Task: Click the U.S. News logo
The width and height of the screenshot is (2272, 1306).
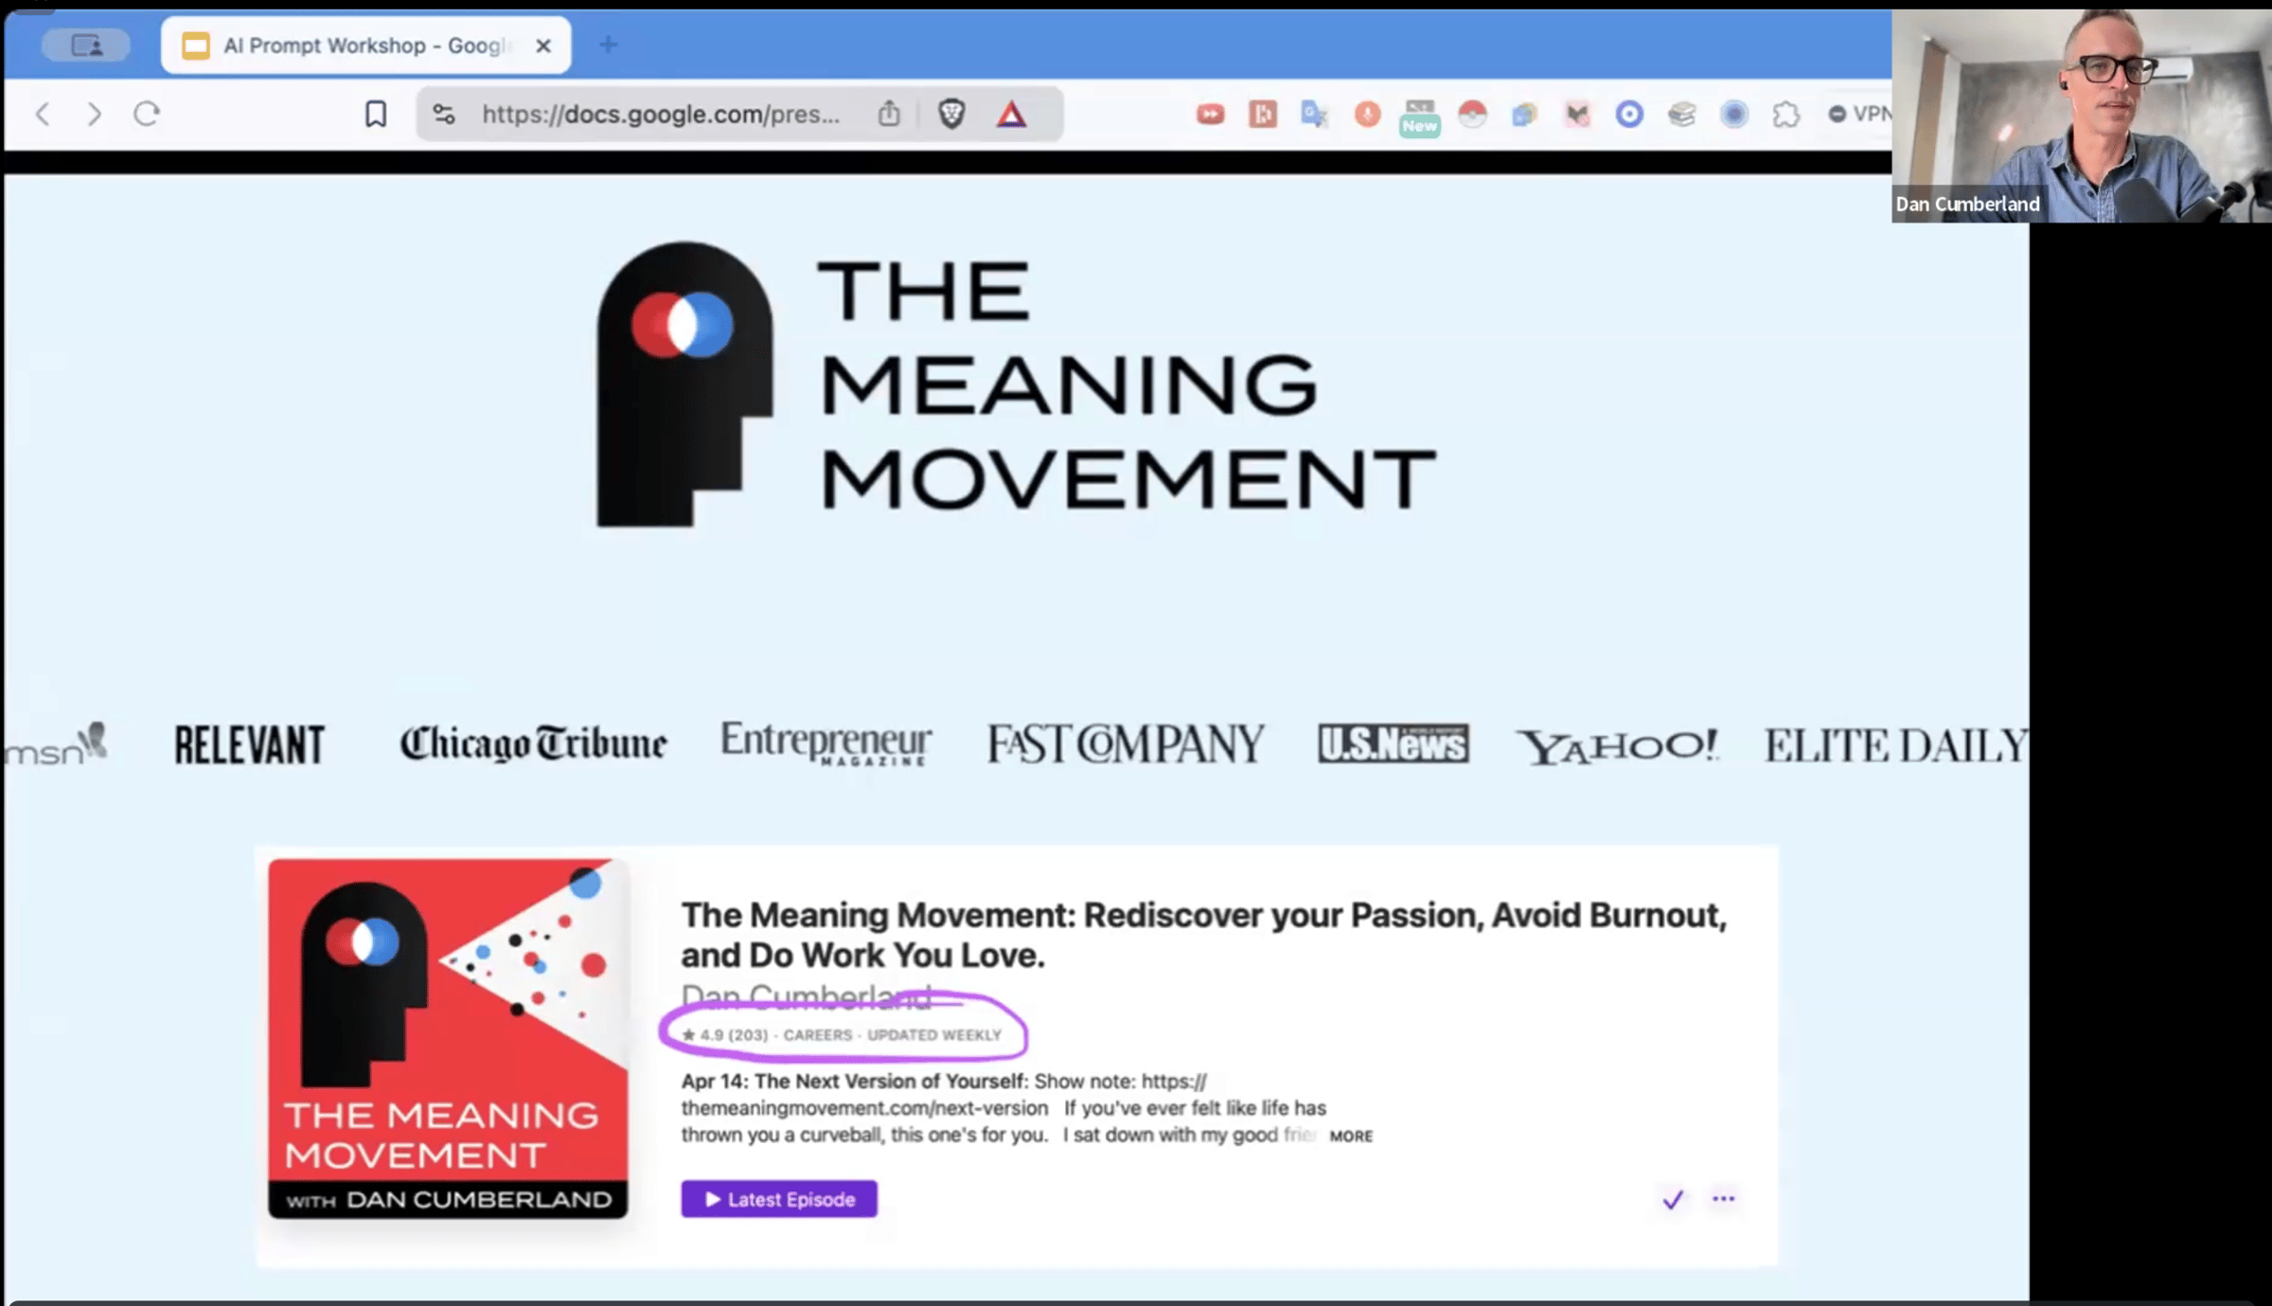Action: (x=1393, y=743)
